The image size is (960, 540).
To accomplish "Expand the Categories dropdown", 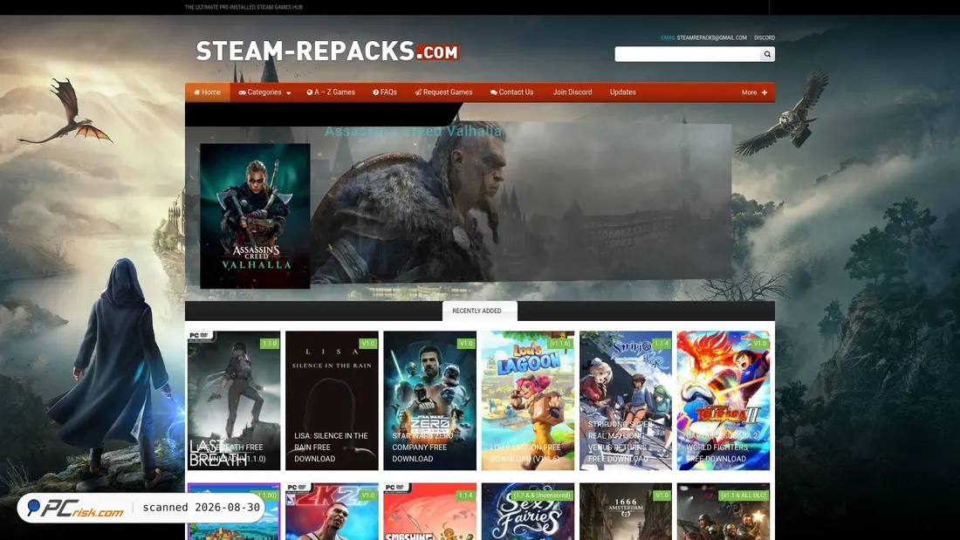I will [x=264, y=92].
